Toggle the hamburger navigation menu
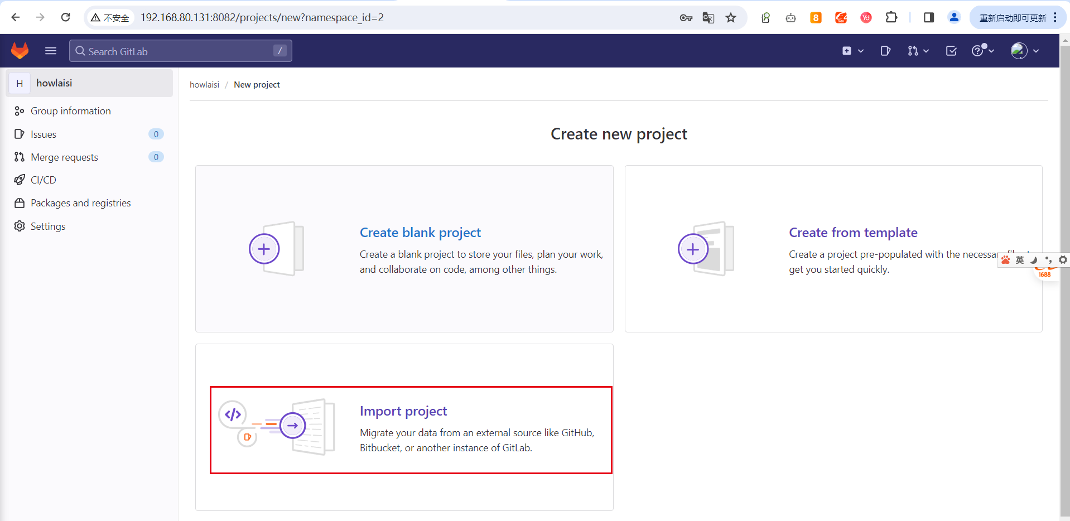The width and height of the screenshot is (1070, 521). [x=51, y=51]
